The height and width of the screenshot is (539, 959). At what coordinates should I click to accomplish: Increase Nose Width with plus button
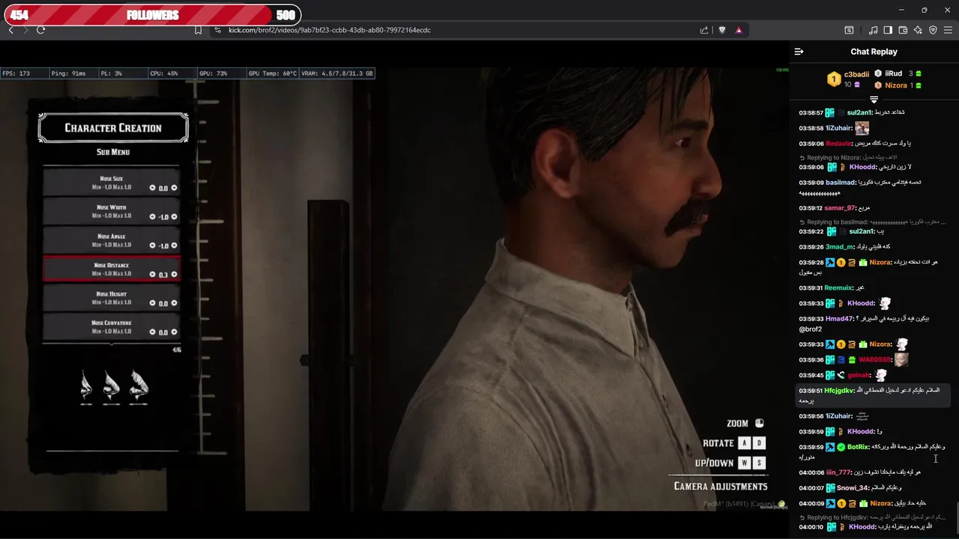175,217
